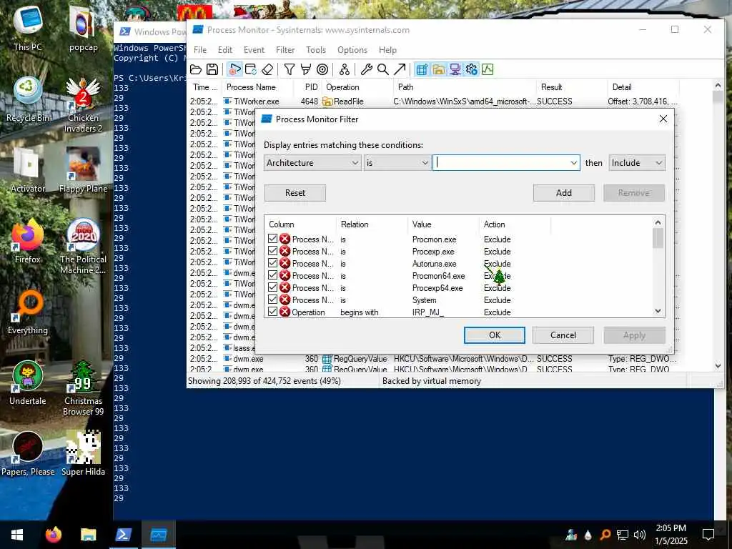Click the Relation column header in filter list
This screenshot has height=549, width=732.
pos(372,224)
